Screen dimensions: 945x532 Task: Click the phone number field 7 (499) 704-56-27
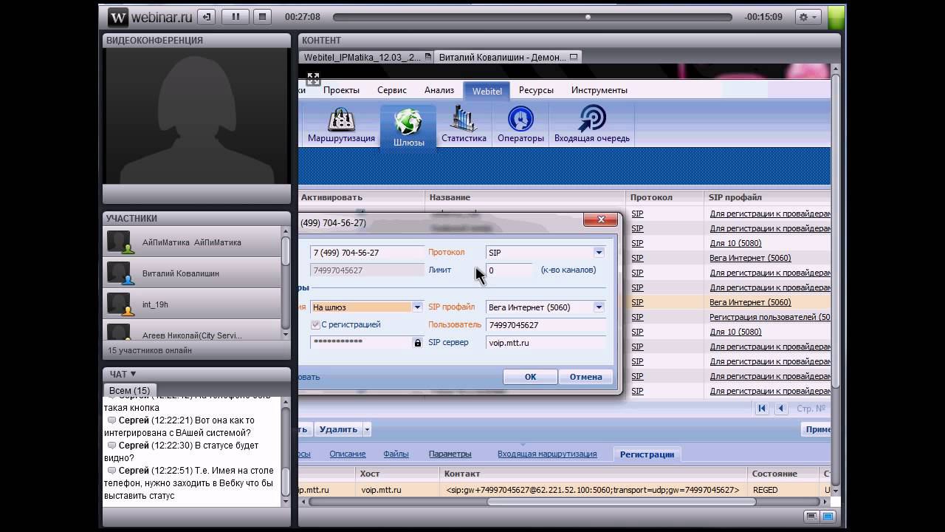click(367, 253)
